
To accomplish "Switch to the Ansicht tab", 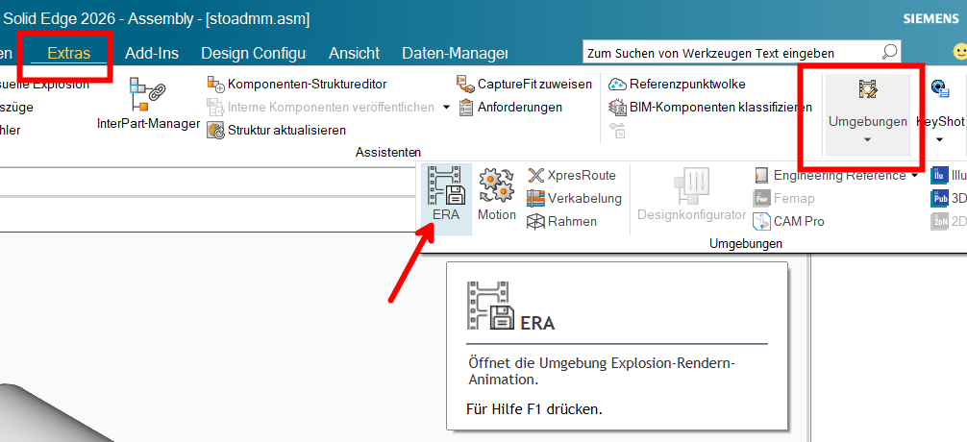I will (x=354, y=54).
